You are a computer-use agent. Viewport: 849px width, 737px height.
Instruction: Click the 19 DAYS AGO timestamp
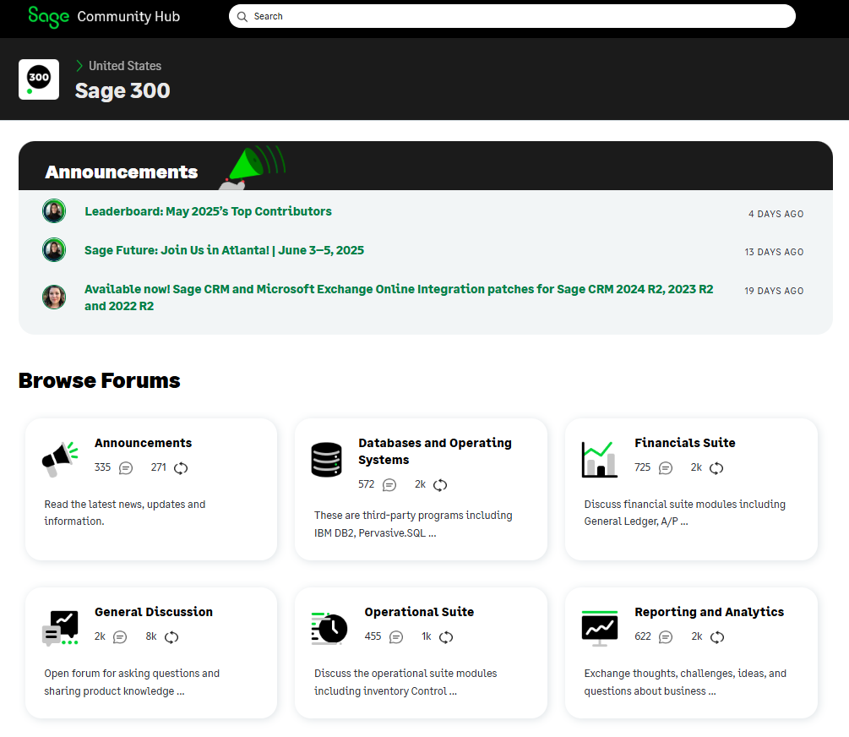774,291
